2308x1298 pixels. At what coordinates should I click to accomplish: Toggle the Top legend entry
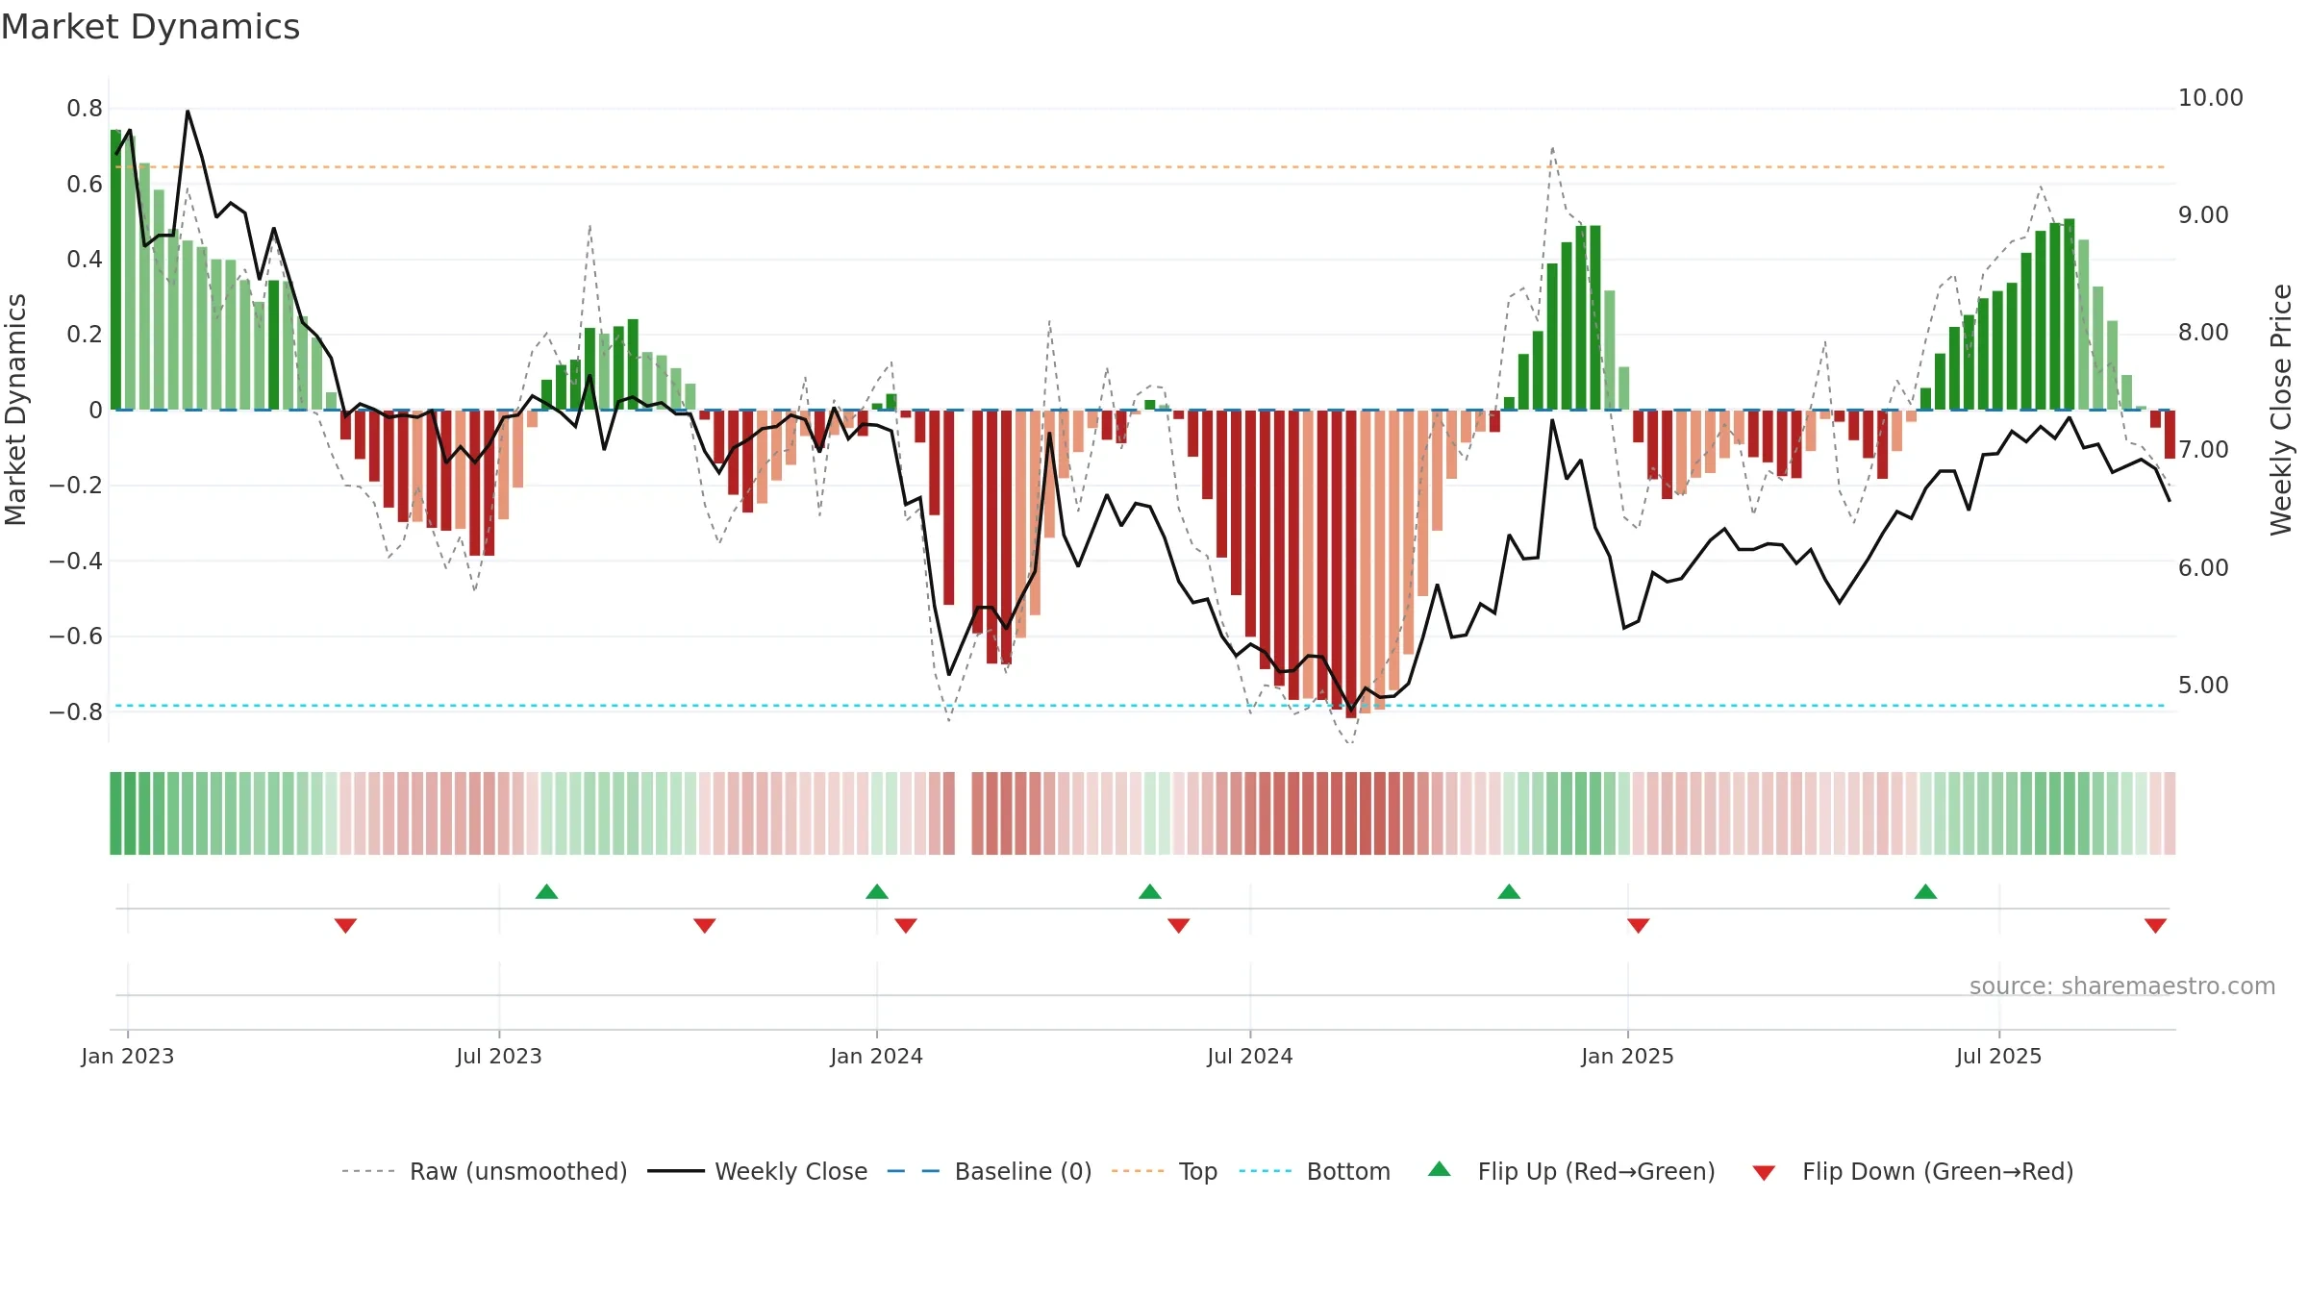tap(1164, 1171)
